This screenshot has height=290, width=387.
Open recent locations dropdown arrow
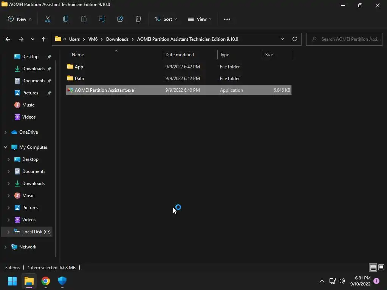33,39
